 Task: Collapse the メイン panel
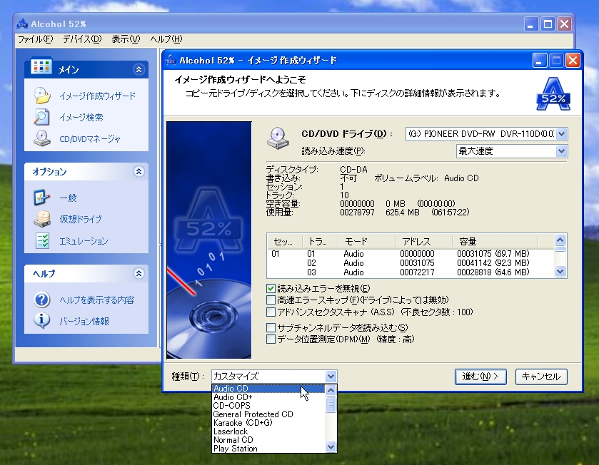(139, 69)
